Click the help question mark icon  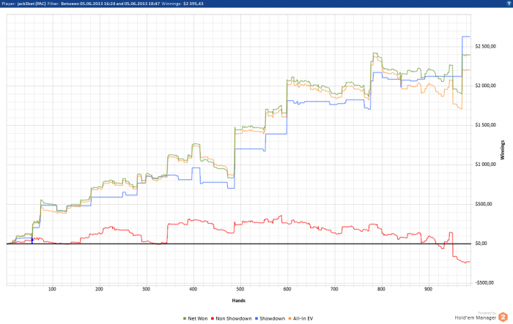509,4
